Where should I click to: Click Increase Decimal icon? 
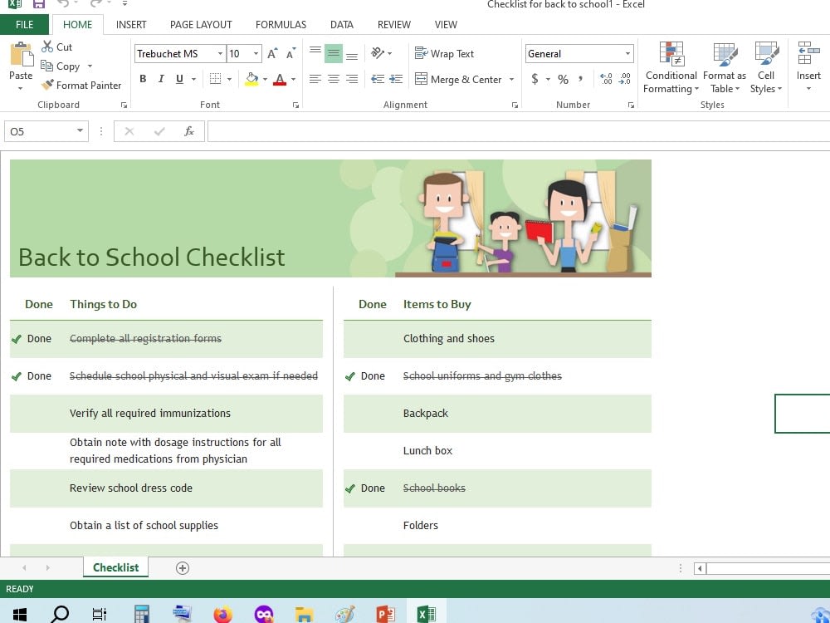coord(606,79)
